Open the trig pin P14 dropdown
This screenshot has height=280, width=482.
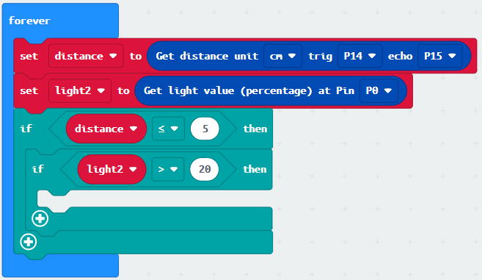tap(359, 56)
